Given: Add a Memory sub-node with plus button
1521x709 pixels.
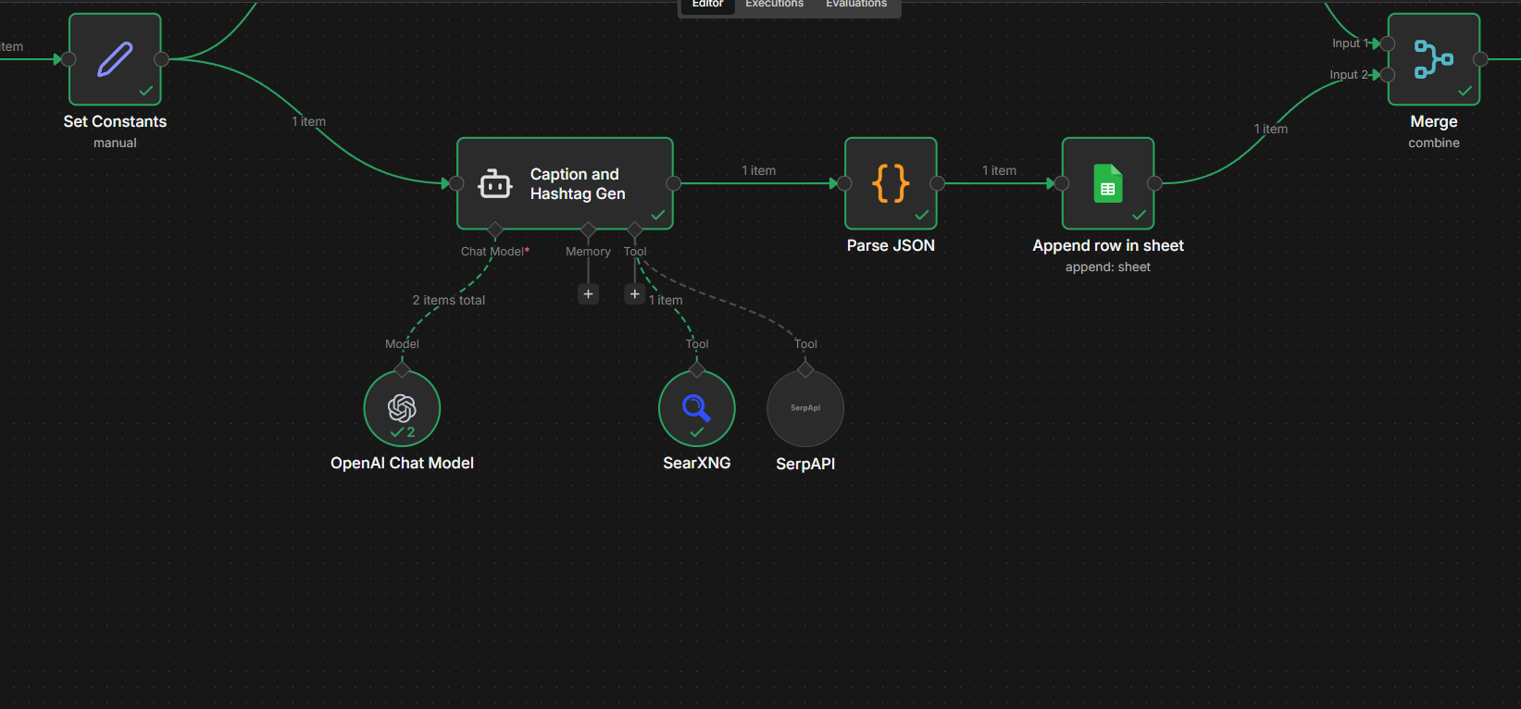Looking at the screenshot, I should point(588,293).
